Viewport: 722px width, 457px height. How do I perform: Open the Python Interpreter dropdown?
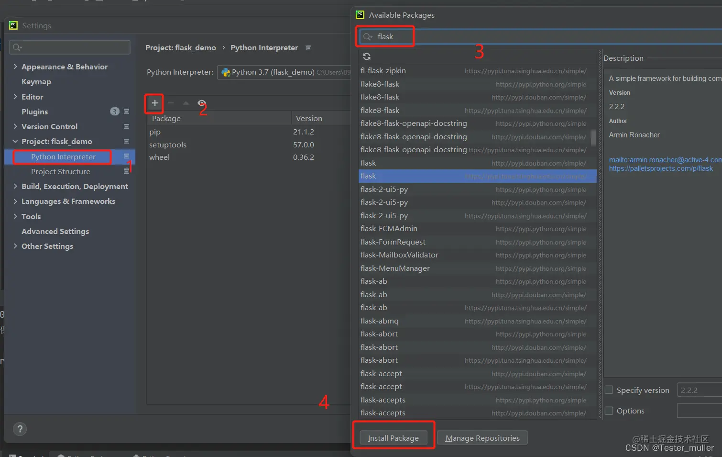click(x=284, y=72)
